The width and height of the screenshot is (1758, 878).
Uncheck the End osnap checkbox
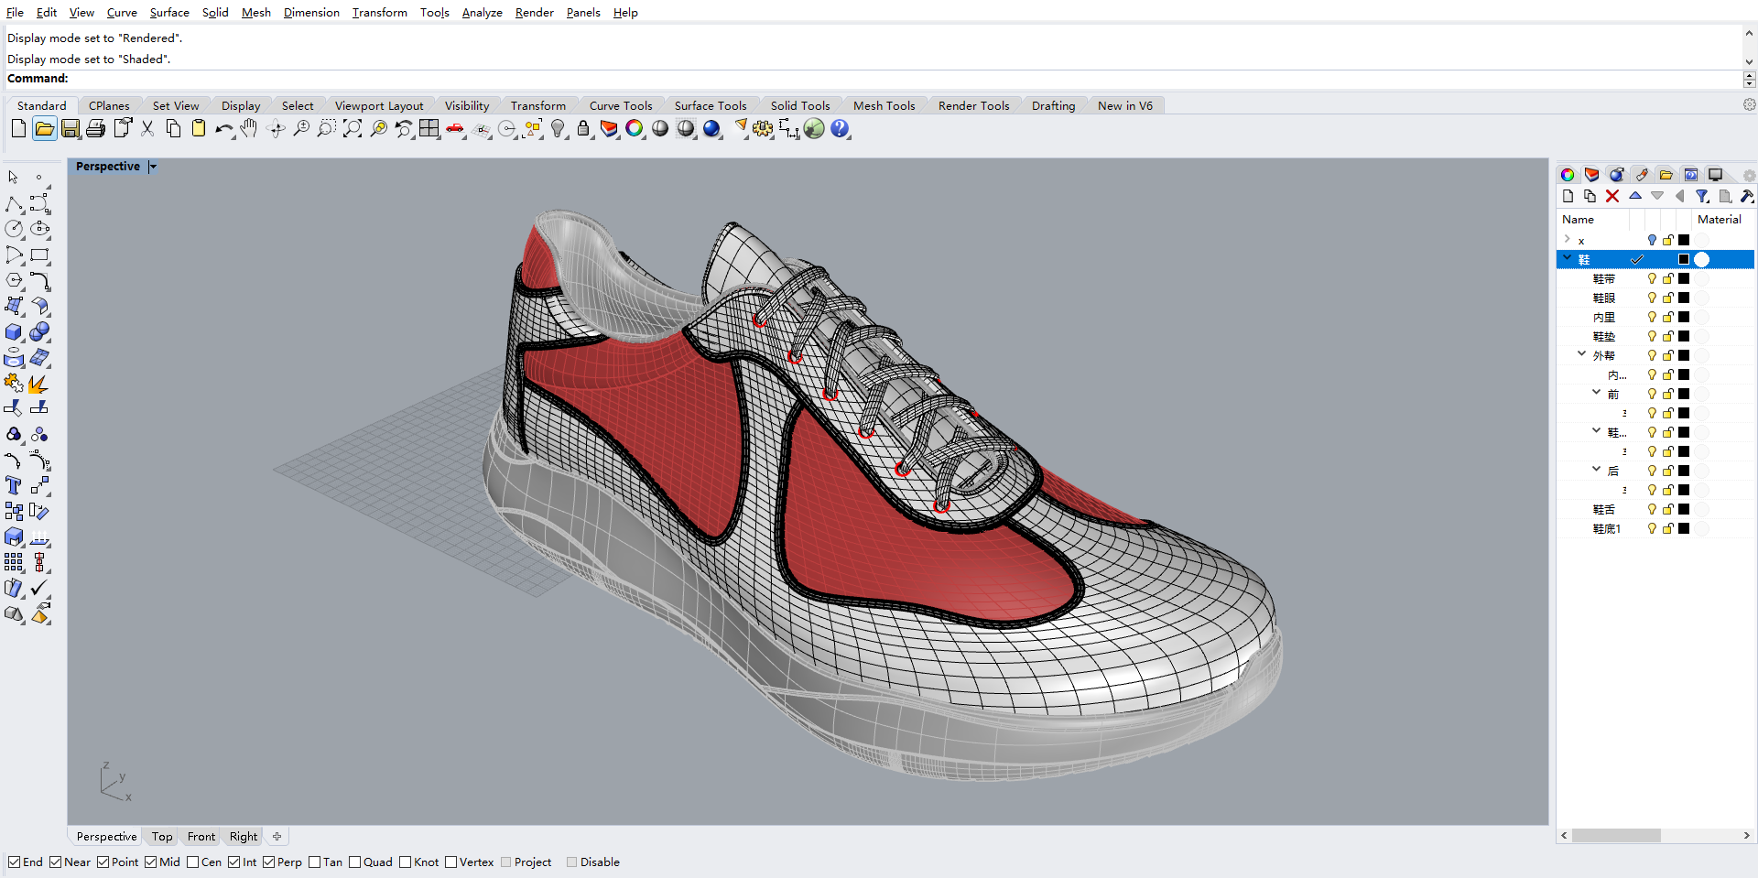[x=14, y=862]
